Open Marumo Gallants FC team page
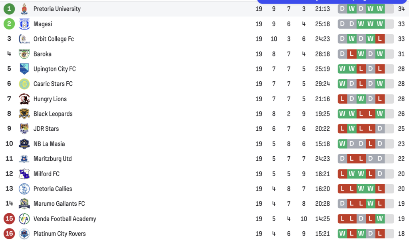The height and width of the screenshot is (248, 409). pyautogui.click(x=59, y=204)
